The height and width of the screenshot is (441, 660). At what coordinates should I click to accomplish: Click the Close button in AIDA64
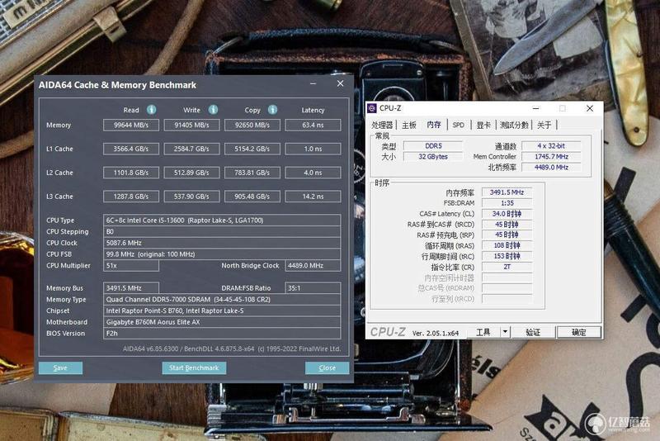327,367
